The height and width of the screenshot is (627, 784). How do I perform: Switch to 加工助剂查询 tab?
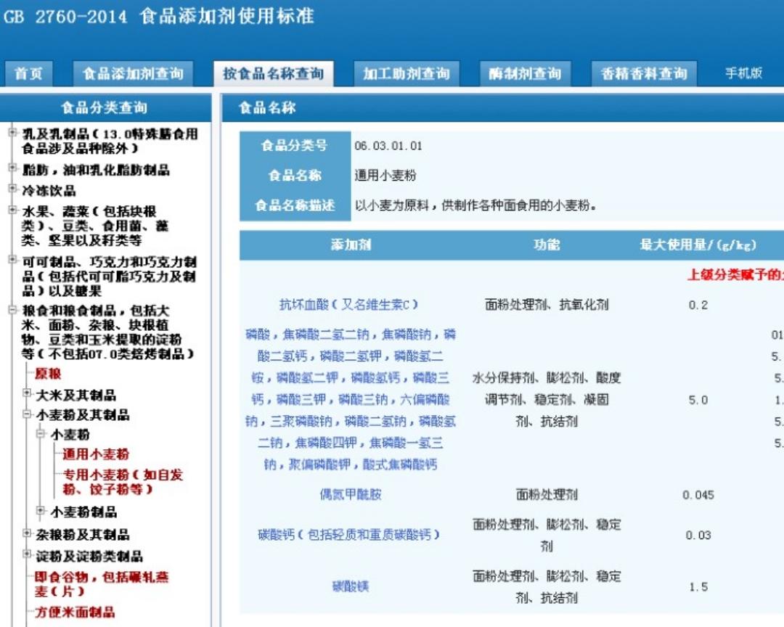[x=407, y=74]
